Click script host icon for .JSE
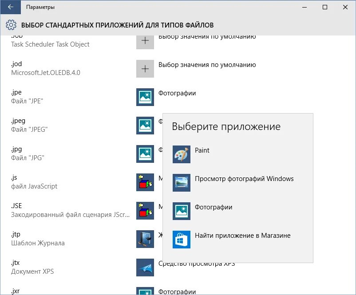 point(145,211)
